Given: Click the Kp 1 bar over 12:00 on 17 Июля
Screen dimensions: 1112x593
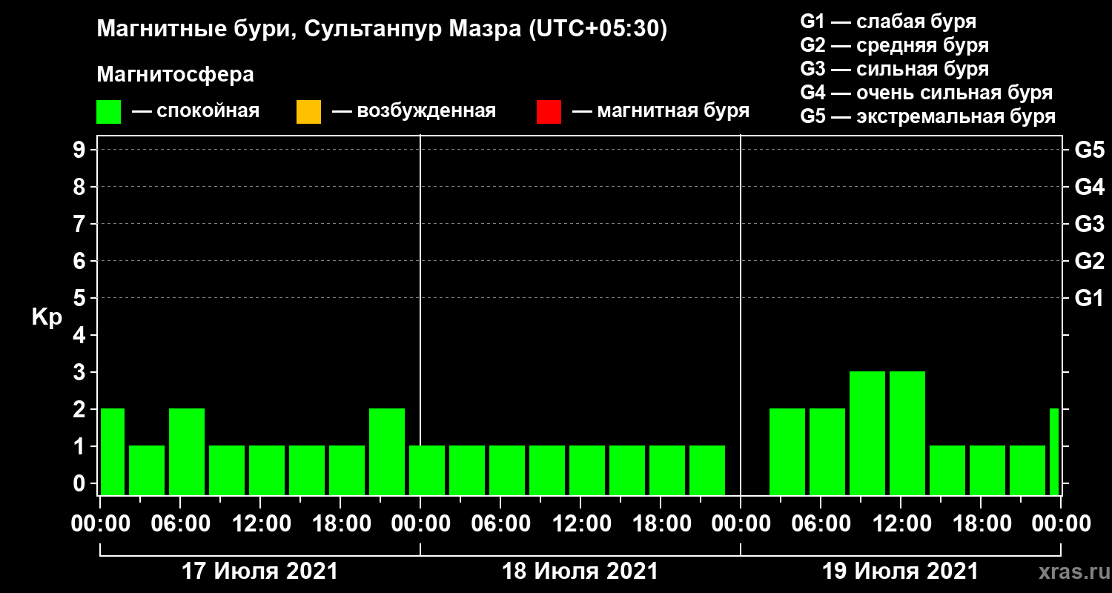Looking at the screenshot, I should tap(267, 470).
